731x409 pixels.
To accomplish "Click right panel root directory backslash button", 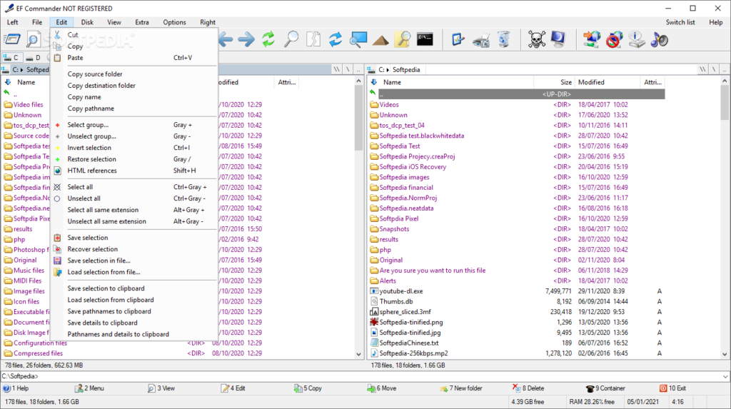I will point(702,69).
